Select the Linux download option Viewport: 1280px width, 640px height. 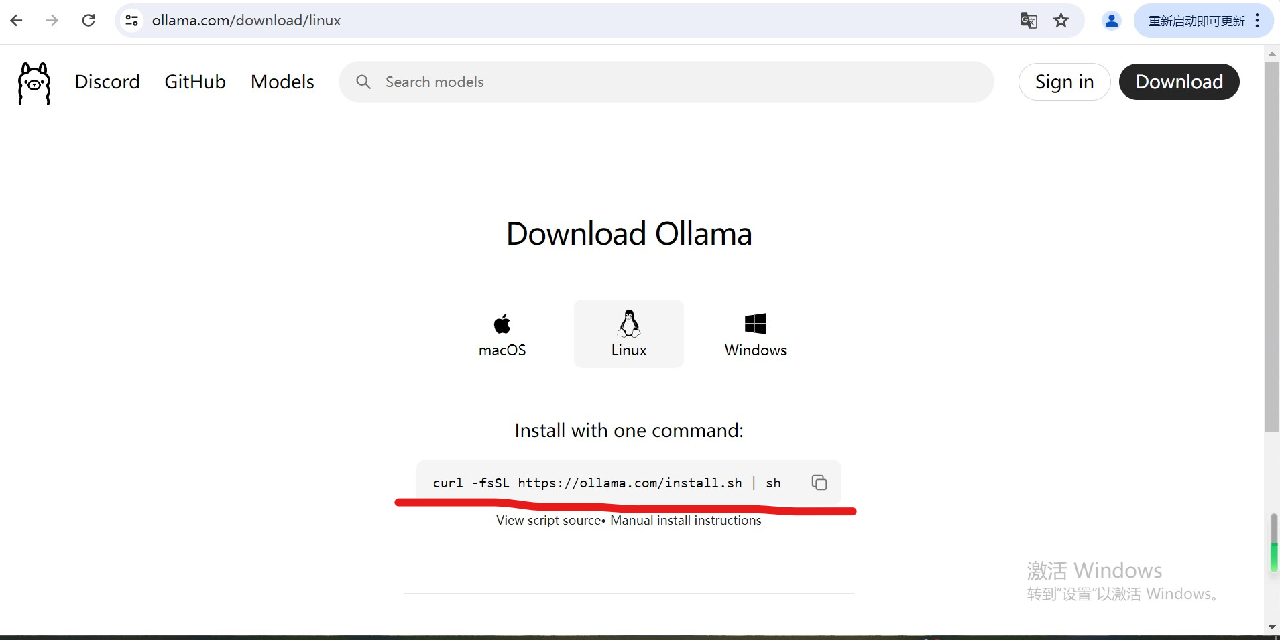tap(629, 334)
